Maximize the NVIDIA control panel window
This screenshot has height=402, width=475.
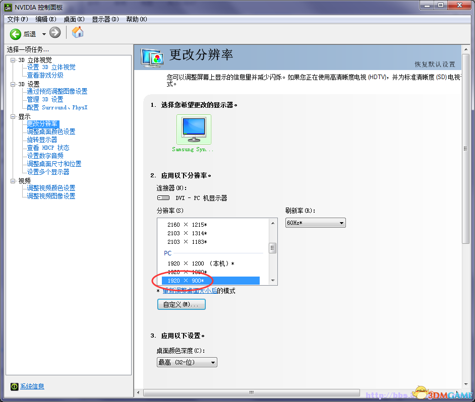click(441, 6)
